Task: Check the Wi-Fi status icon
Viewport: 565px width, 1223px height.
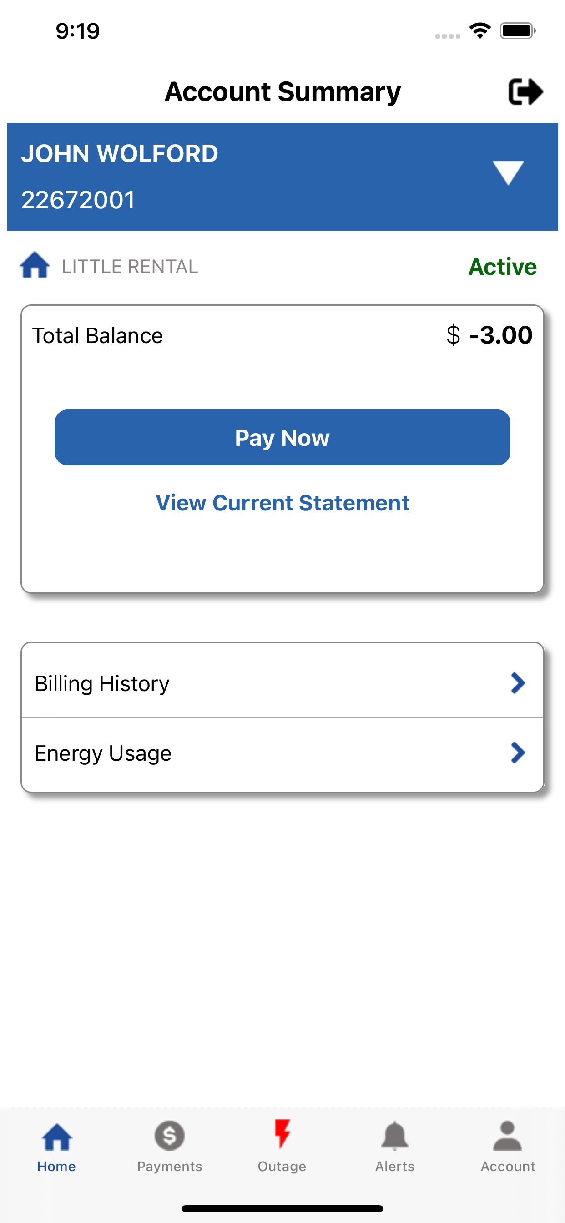Action: point(480,31)
